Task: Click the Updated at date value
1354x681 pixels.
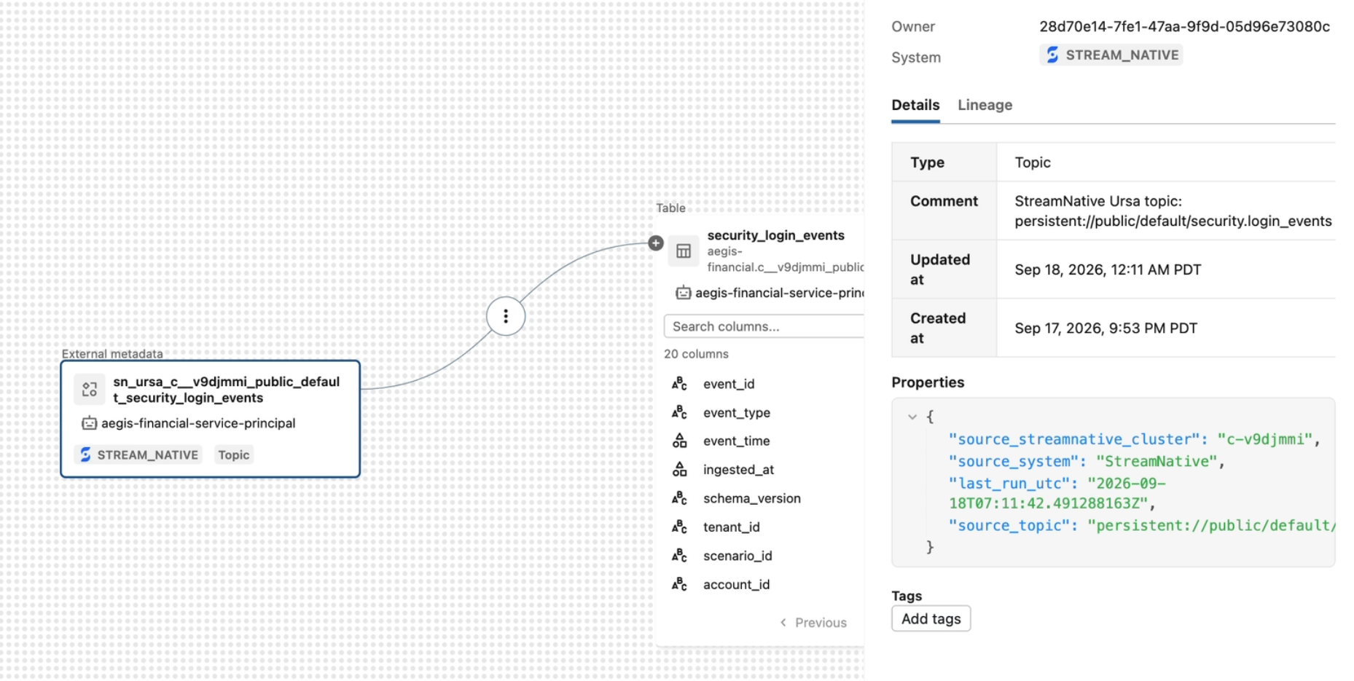Action: pyautogui.click(x=1108, y=269)
